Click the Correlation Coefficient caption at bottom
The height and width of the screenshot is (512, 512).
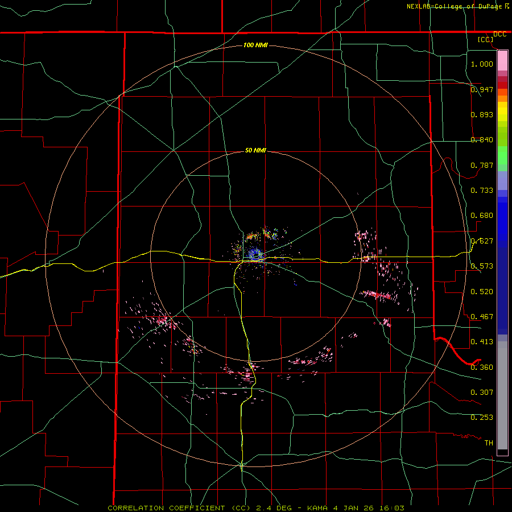click(x=256, y=508)
